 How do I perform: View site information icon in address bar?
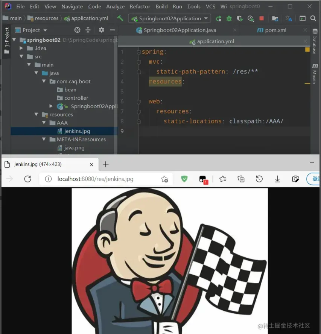pos(49,179)
